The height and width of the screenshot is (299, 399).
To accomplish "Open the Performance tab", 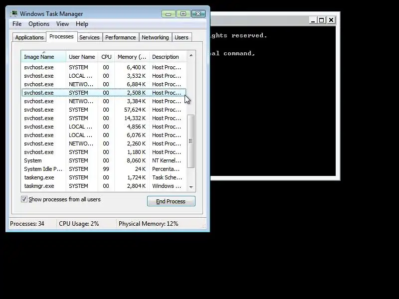I will coord(121,37).
